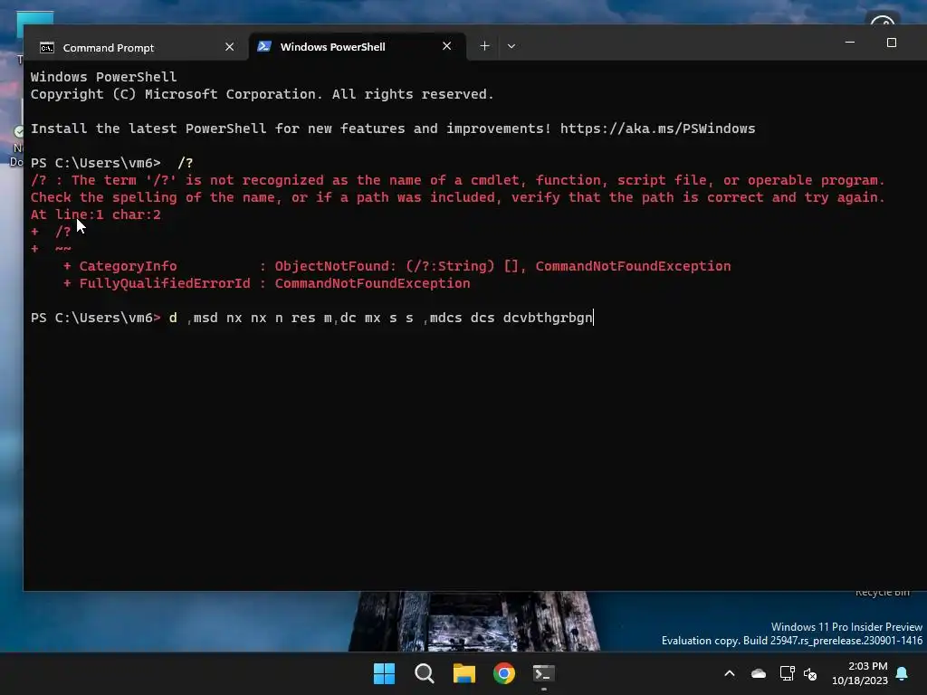Minimize the terminal window
Viewport: 927px width, 695px height.
(850, 43)
